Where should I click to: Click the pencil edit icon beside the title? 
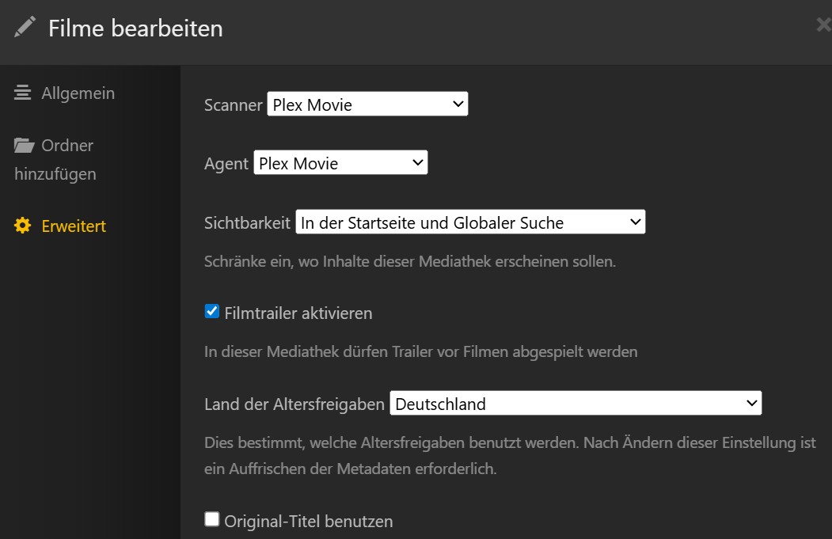(x=25, y=27)
